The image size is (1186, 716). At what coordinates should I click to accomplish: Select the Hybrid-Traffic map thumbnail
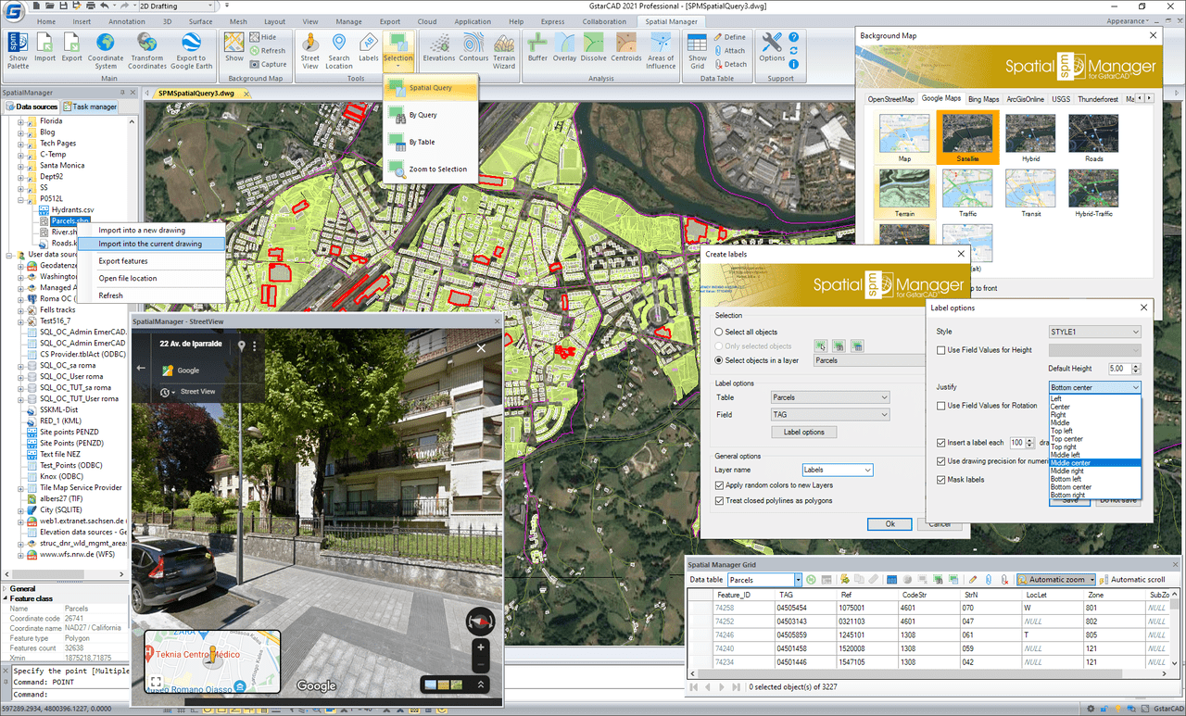pos(1094,195)
